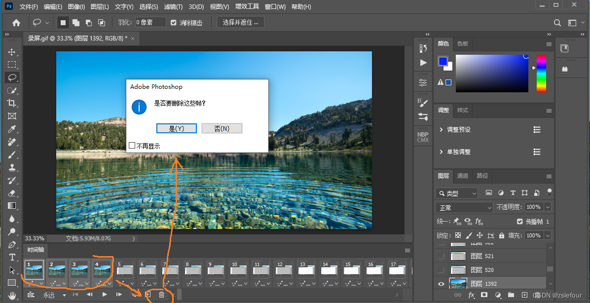The image size is (590, 303).
Task: Select the Hand tool
Action: [x=12, y=296]
